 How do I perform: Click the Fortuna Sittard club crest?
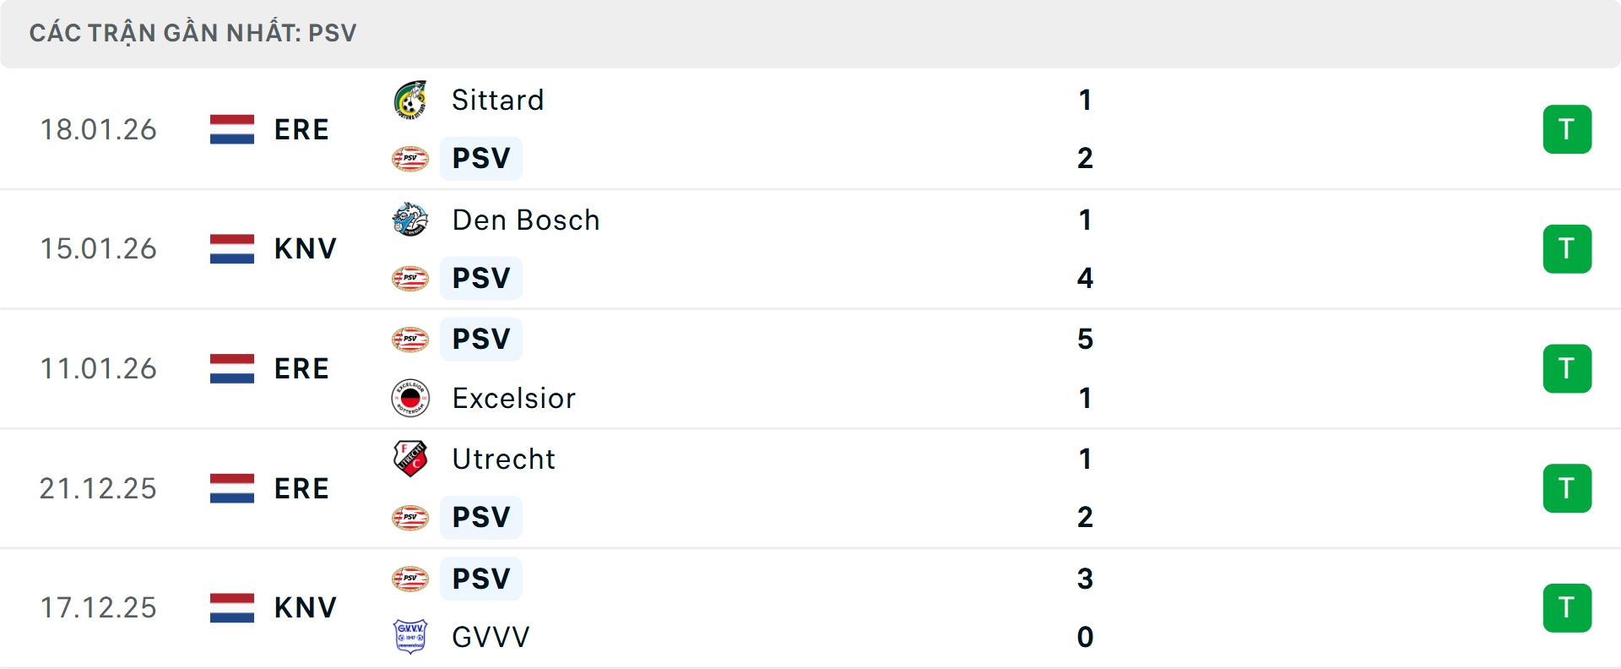tap(410, 101)
